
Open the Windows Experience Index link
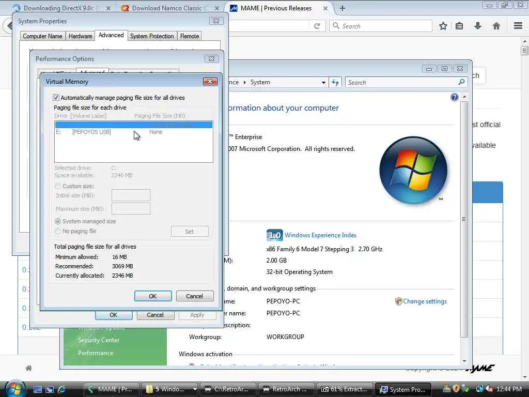click(x=320, y=235)
